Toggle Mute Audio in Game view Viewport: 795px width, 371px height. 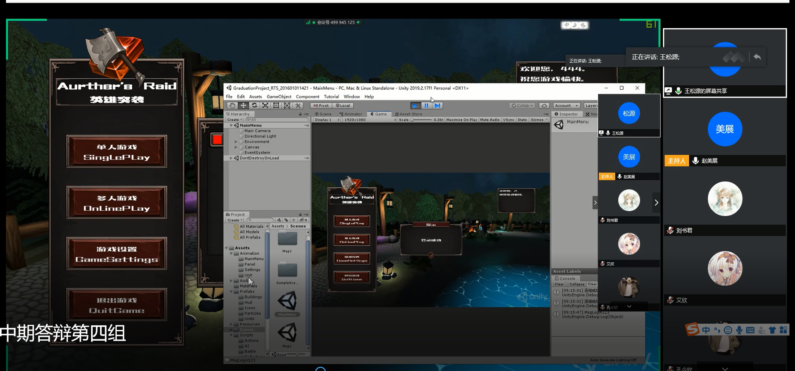tap(490, 120)
